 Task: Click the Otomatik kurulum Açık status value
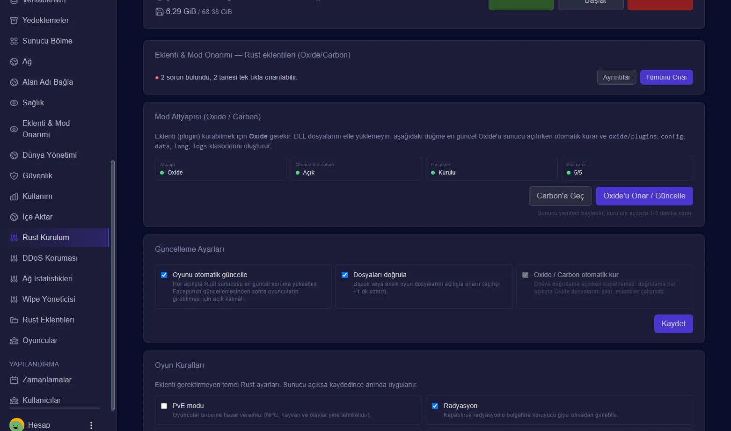(x=308, y=173)
